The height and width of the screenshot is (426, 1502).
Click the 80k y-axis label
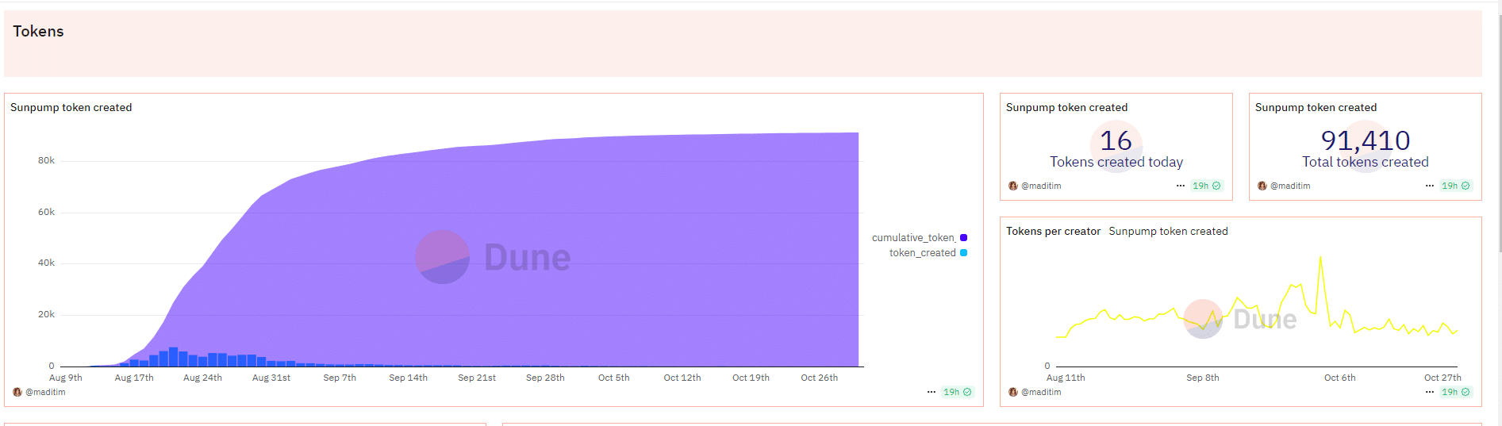46,160
